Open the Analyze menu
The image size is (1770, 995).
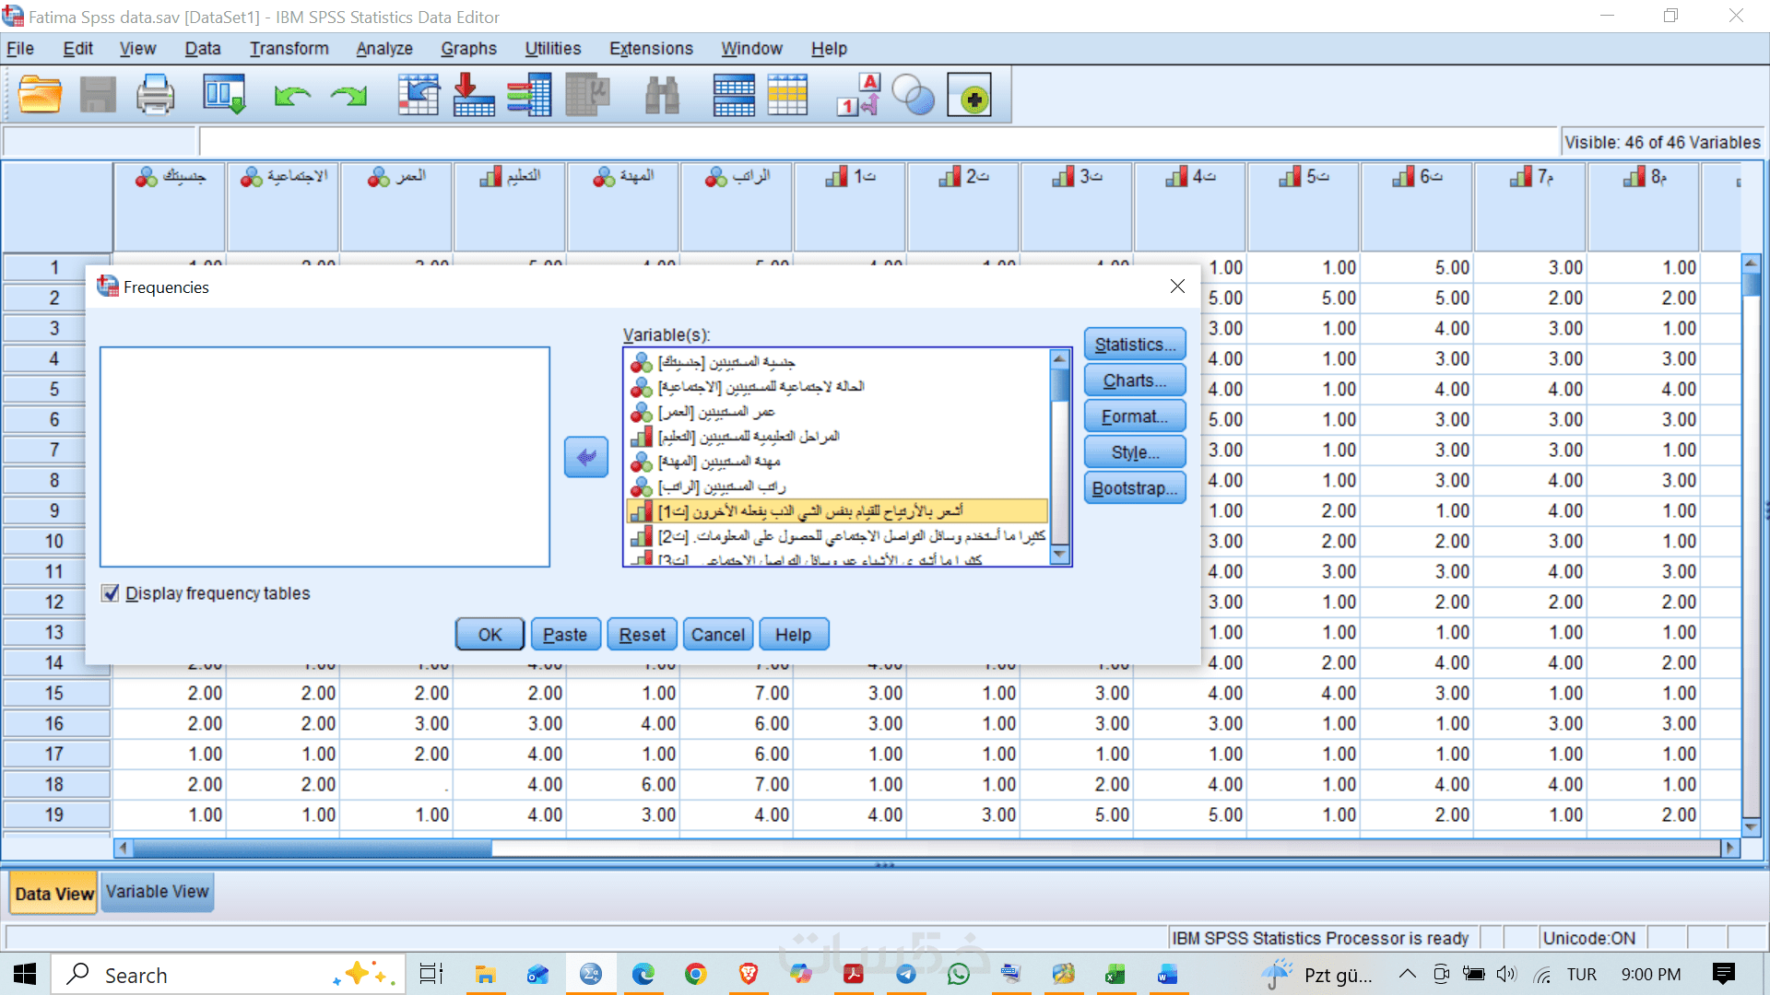click(x=383, y=49)
